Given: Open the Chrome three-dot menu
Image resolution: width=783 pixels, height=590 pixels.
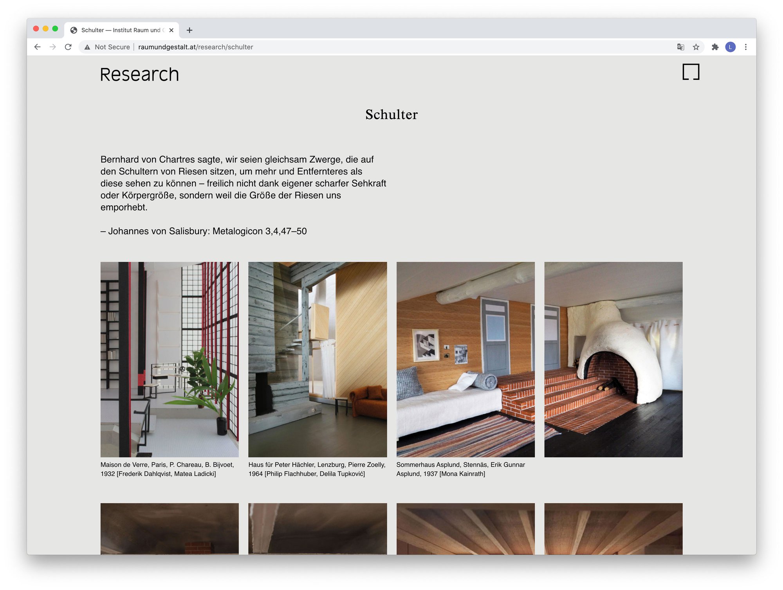Looking at the screenshot, I should [x=746, y=47].
